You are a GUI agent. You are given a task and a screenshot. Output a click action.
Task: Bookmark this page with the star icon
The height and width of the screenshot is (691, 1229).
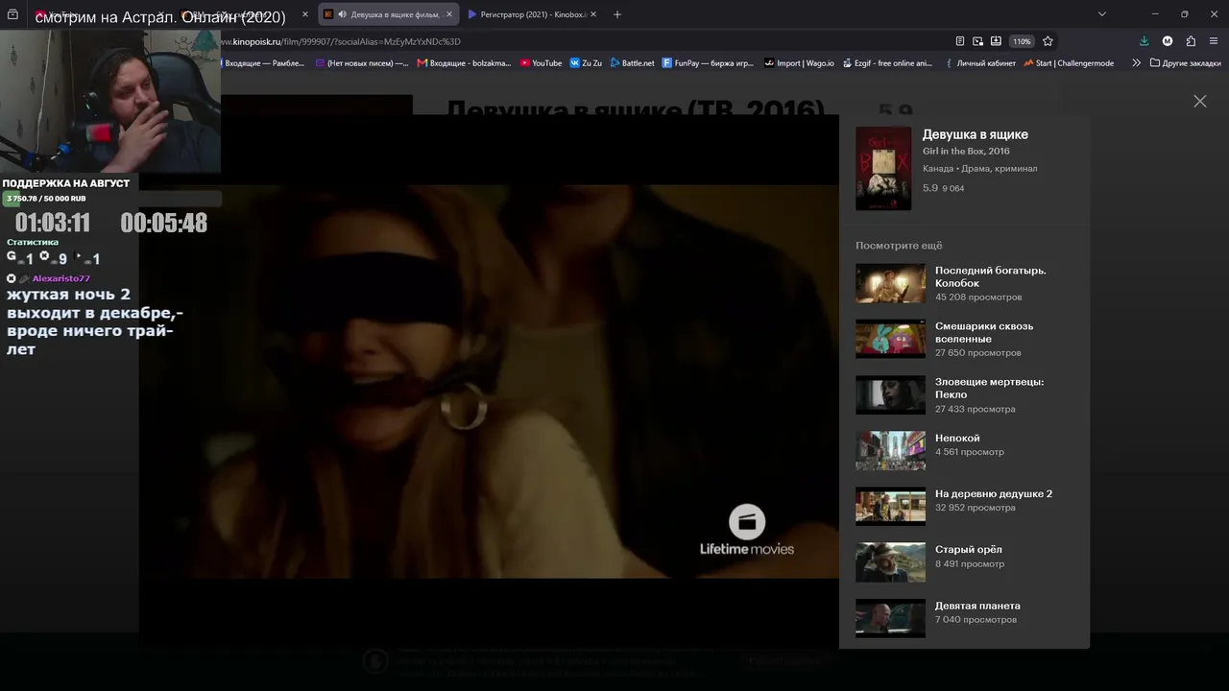click(1048, 41)
